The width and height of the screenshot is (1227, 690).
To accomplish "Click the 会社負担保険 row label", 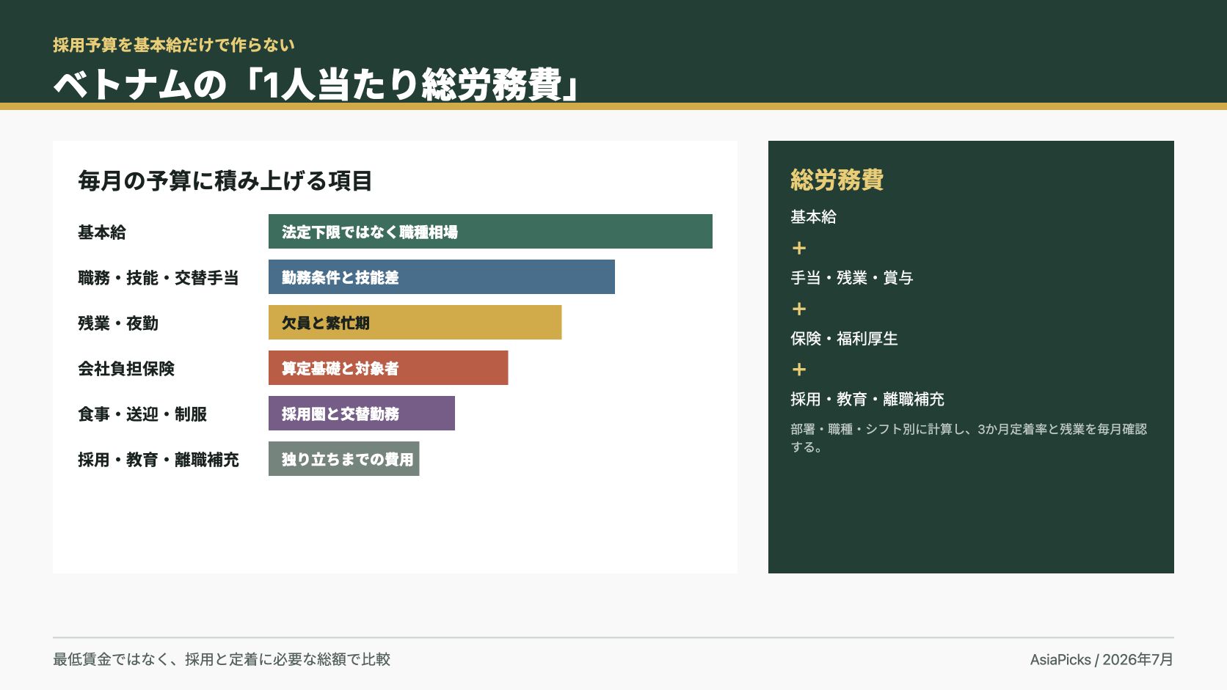I will point(126,369).
